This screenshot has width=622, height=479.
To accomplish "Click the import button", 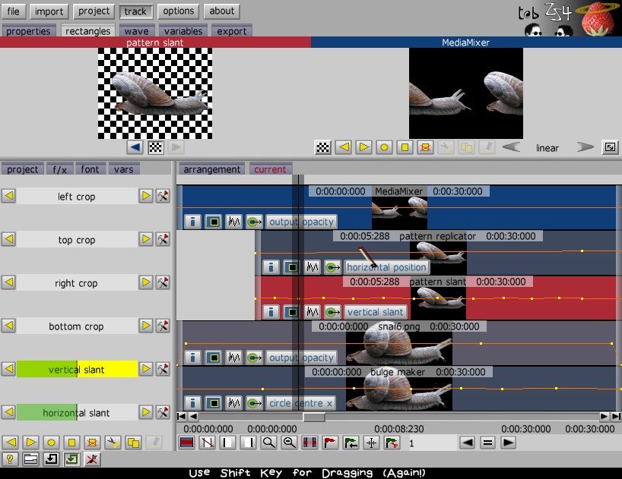I will click(49, 11).
